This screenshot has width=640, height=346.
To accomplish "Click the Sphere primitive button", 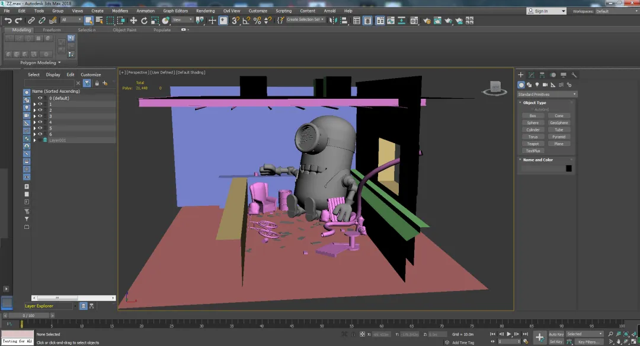I will pyautogui.click(x=533, y=123).
